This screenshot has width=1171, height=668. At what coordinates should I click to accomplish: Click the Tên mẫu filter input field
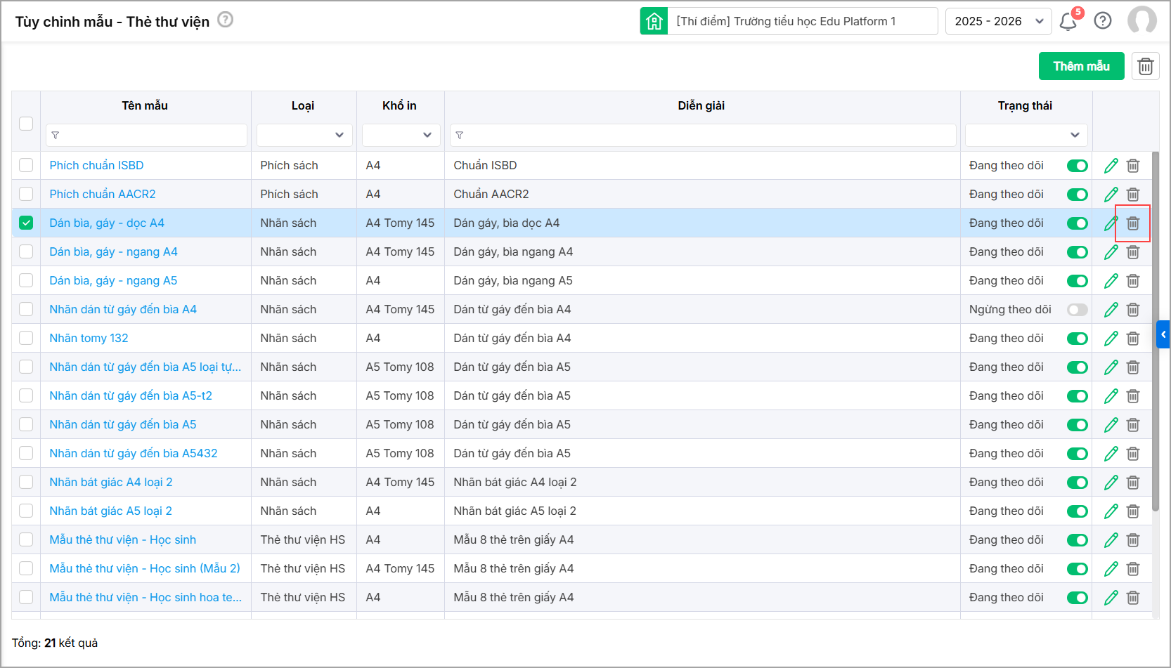[x=146, y=135]
